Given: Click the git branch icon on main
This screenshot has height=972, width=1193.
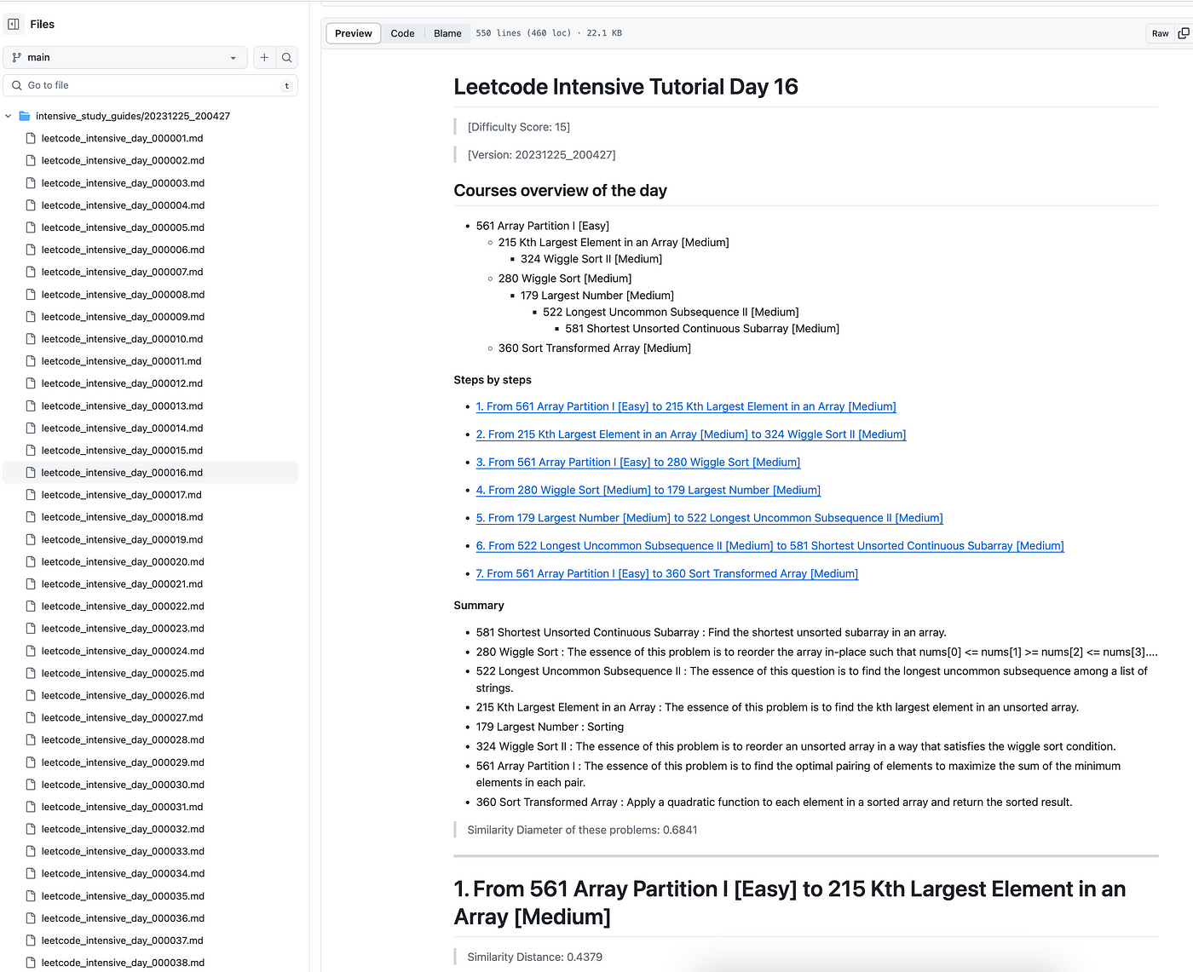Looking at the screenshot, I should [x=16, y=57].
